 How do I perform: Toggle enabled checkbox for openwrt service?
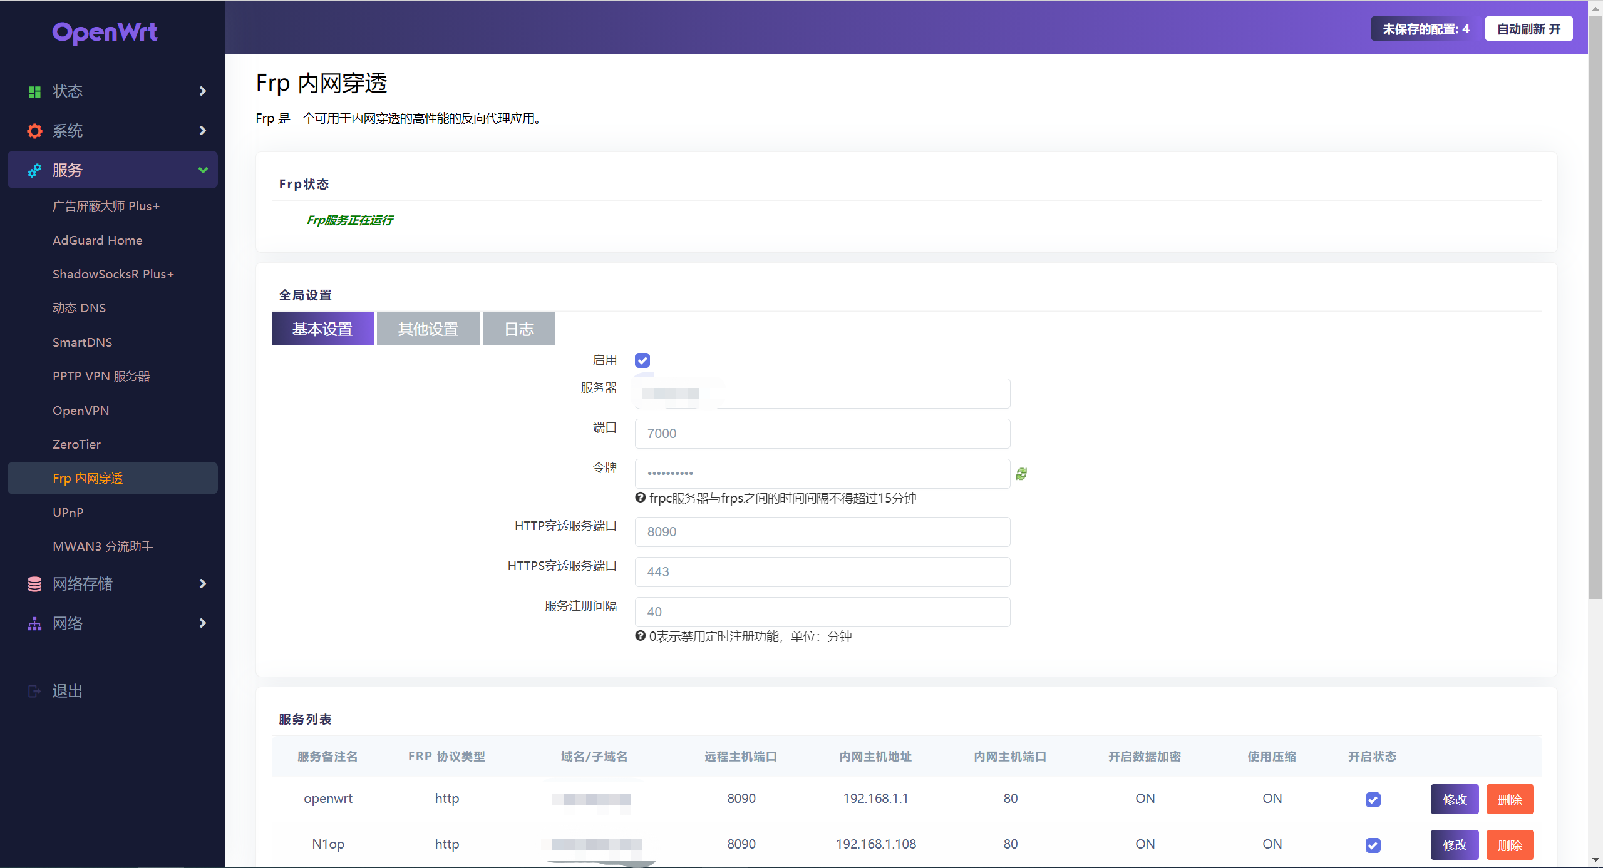pyautogui.click(x=1373, y=800)
